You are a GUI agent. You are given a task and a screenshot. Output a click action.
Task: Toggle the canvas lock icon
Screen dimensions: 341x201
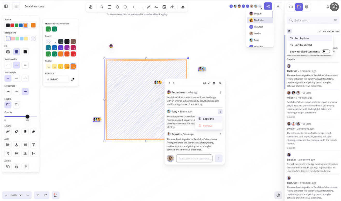coord(91,7)
